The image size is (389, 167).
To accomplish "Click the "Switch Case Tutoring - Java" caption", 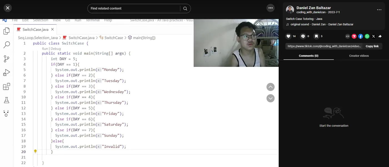I will coord(304,19).
